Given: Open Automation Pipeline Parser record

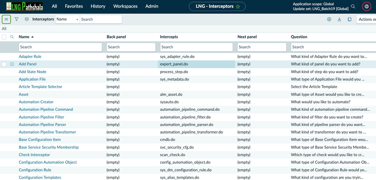Looking at the screenshot, I should [43, 125].
